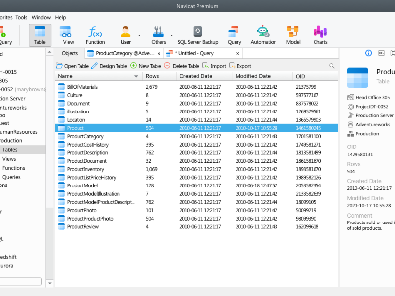Click the ProductPhoto table icon
Viewport: 395px width, 296px height.
[61, 210]
